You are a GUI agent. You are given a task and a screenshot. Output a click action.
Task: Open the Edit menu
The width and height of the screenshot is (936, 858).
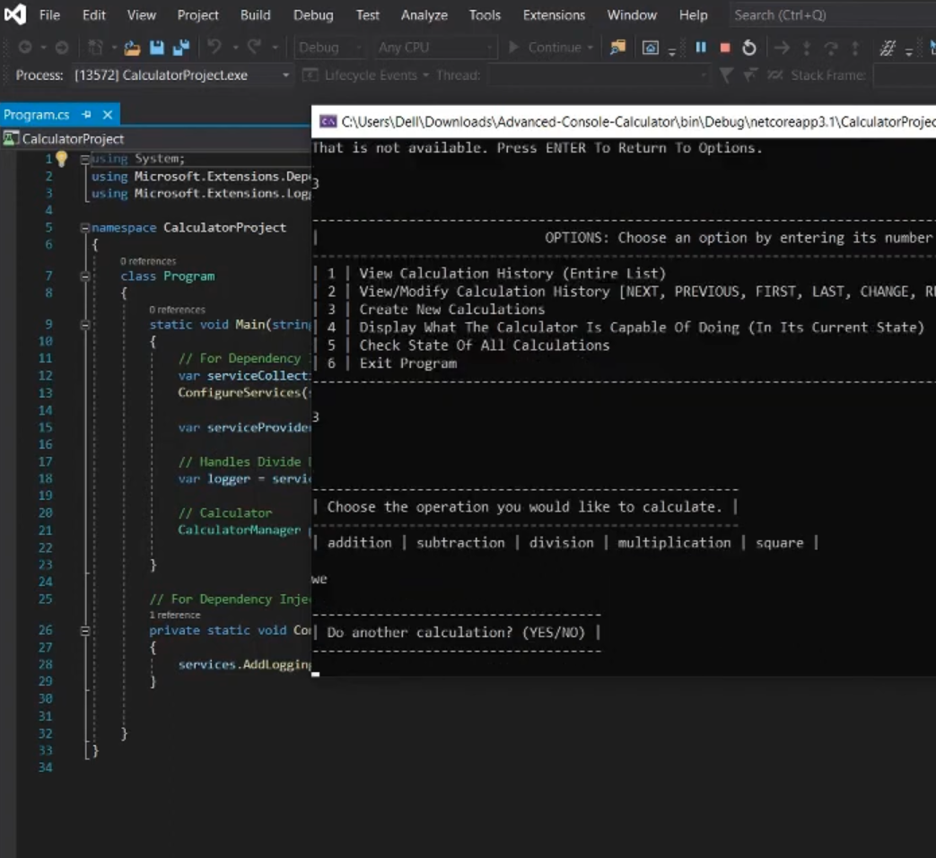pyautogui.click(x=93, y=15)
